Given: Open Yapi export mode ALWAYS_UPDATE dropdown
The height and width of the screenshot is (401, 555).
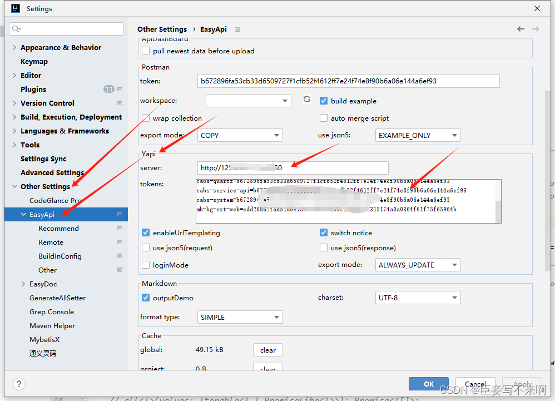Looking at the screenshot, I should coord(418,265).
